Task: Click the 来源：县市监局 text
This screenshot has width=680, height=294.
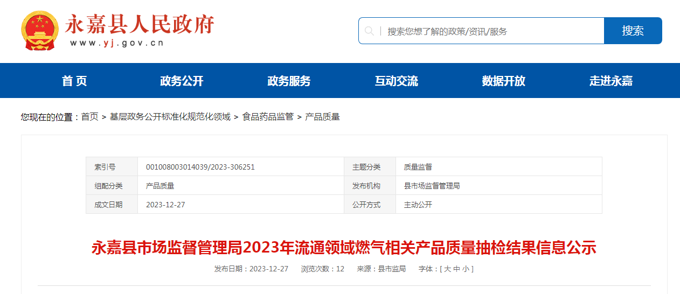Action: point(381,269)
